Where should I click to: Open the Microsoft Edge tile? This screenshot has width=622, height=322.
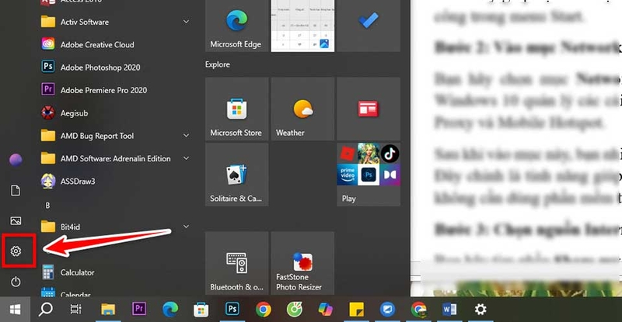click(x=237, y=26)
